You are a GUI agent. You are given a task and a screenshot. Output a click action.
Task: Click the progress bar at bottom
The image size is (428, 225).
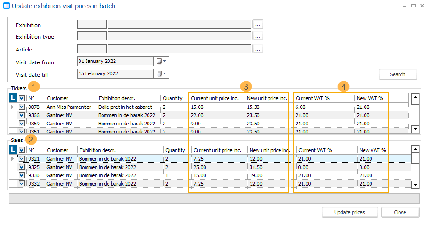point(214,198)
